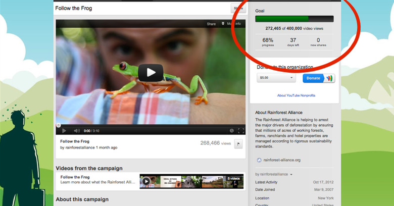Visit the rainforest-alliance.org link
This screenshot has width=394, height=206.
(x=282, y=160)
